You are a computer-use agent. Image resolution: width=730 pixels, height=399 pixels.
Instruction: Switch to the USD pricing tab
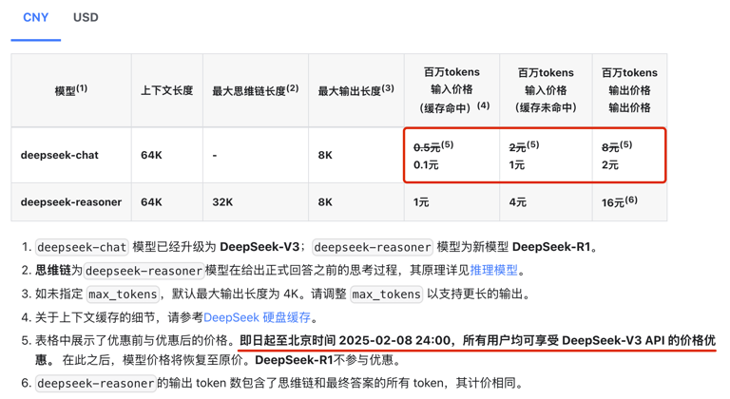pos(86,18)
